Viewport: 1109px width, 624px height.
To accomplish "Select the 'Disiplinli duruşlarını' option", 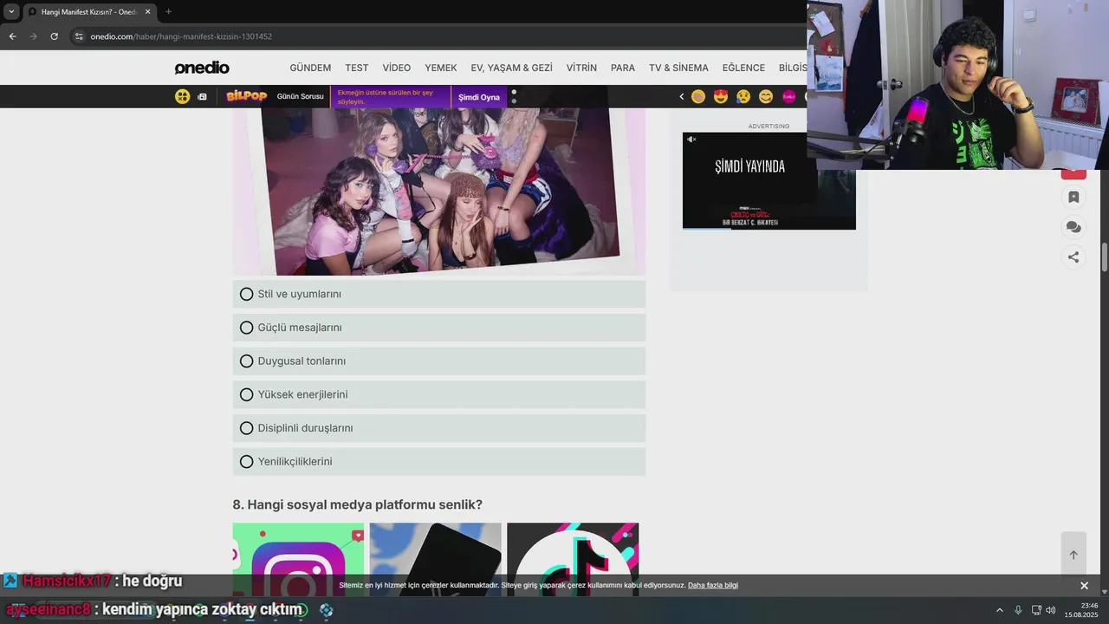I will point(439,428).
